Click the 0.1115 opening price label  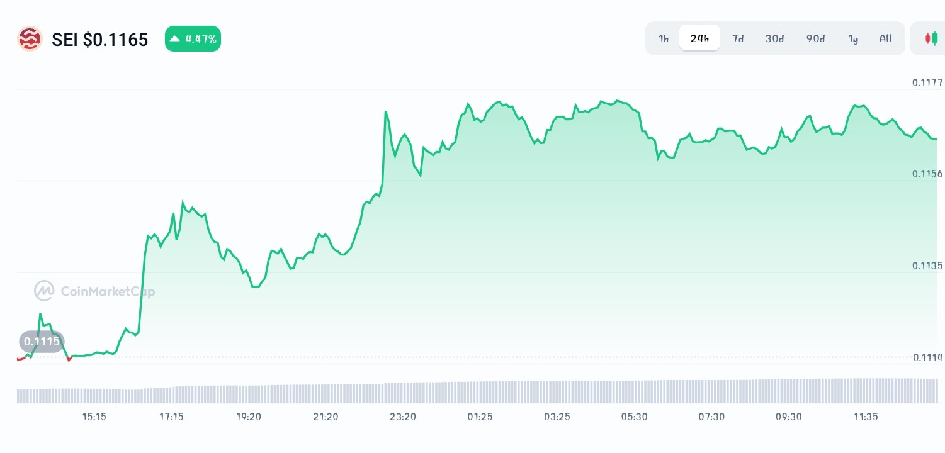pos(42,342)
